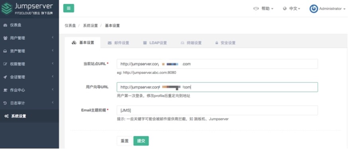Open the 中文 language dropdown
The height and width of the screenshot is (149, 348).
click(x=292, y=9)
